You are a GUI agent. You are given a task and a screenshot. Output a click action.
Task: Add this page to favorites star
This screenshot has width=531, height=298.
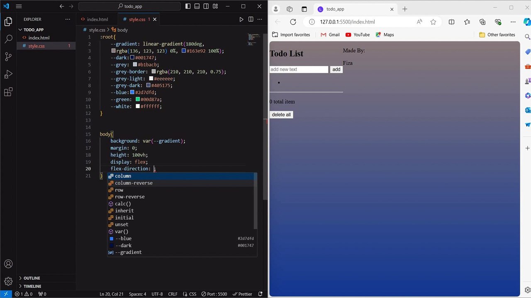click(x=433, y=22)
